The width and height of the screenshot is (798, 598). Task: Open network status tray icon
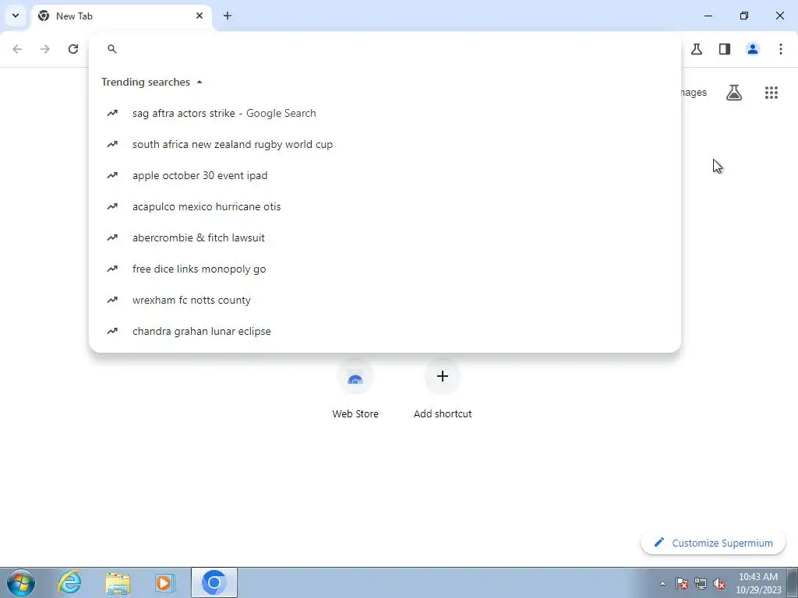(x=701, y=584)
